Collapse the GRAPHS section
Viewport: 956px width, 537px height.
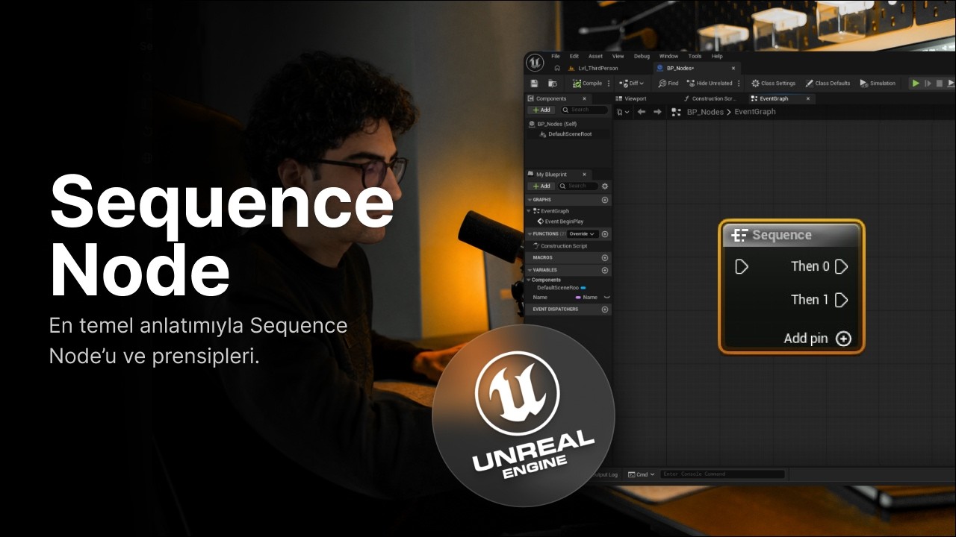pos(530,200)
